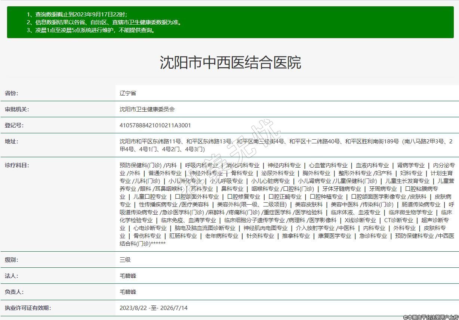459x320 pixels.
Task: Click the first notice line about 查询数据截止 time
Action: pyautogui.click(x=77, y=15)
